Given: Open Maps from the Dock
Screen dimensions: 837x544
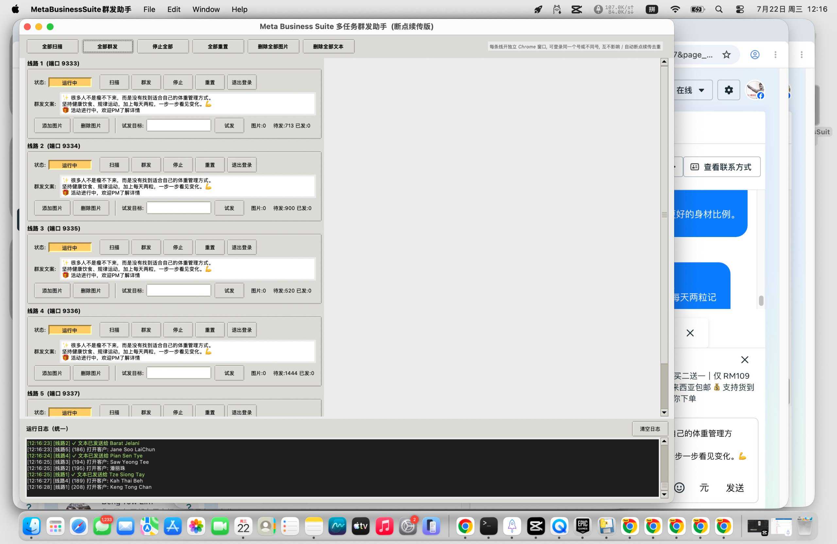Looking at the screenshot, I should tap(149, 526).
